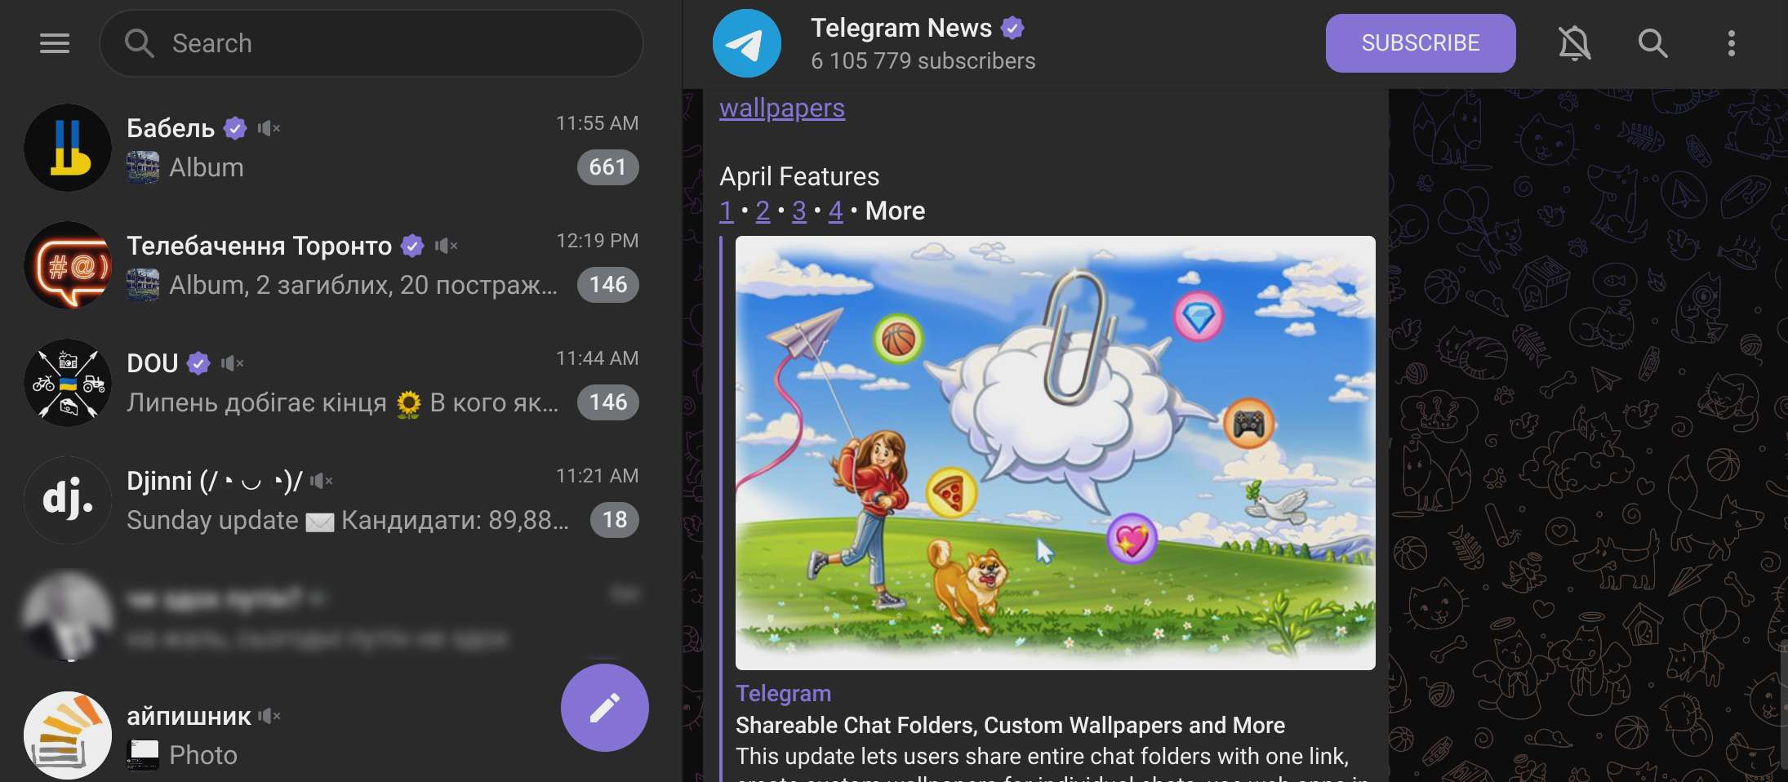The height and width of the screenshot is (782, 1788).
Task: Click the SUBSCRIBE button
Action: point(1421,43)
